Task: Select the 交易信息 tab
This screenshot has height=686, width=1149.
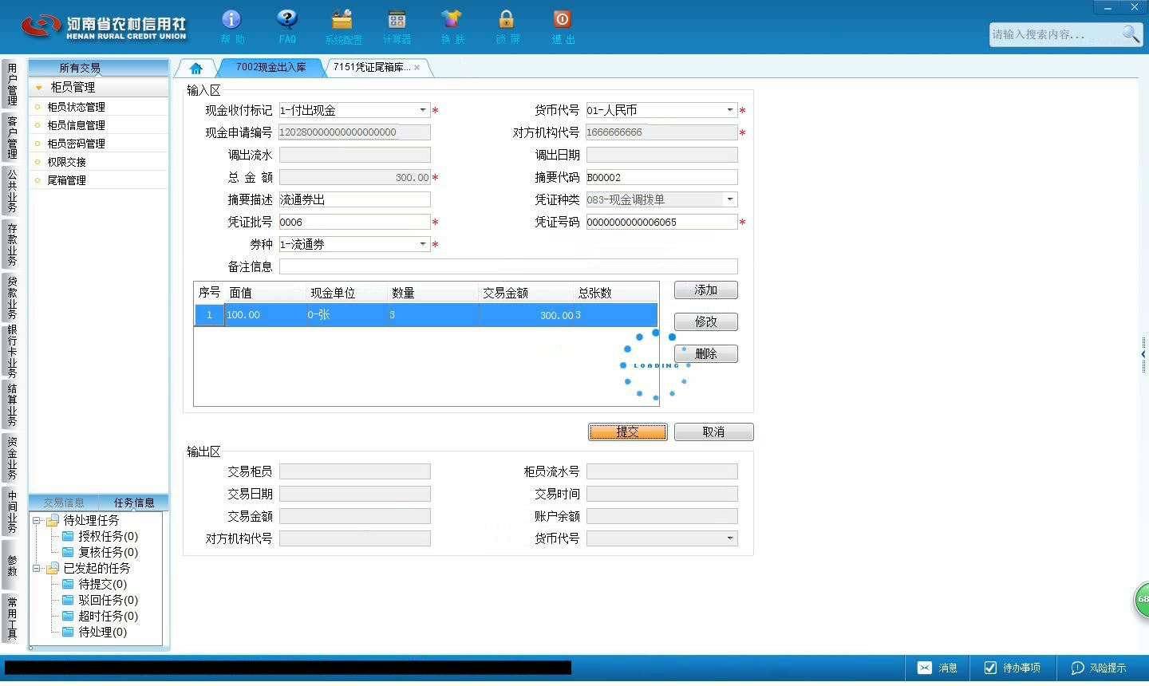Action: (x=64, y=503)
